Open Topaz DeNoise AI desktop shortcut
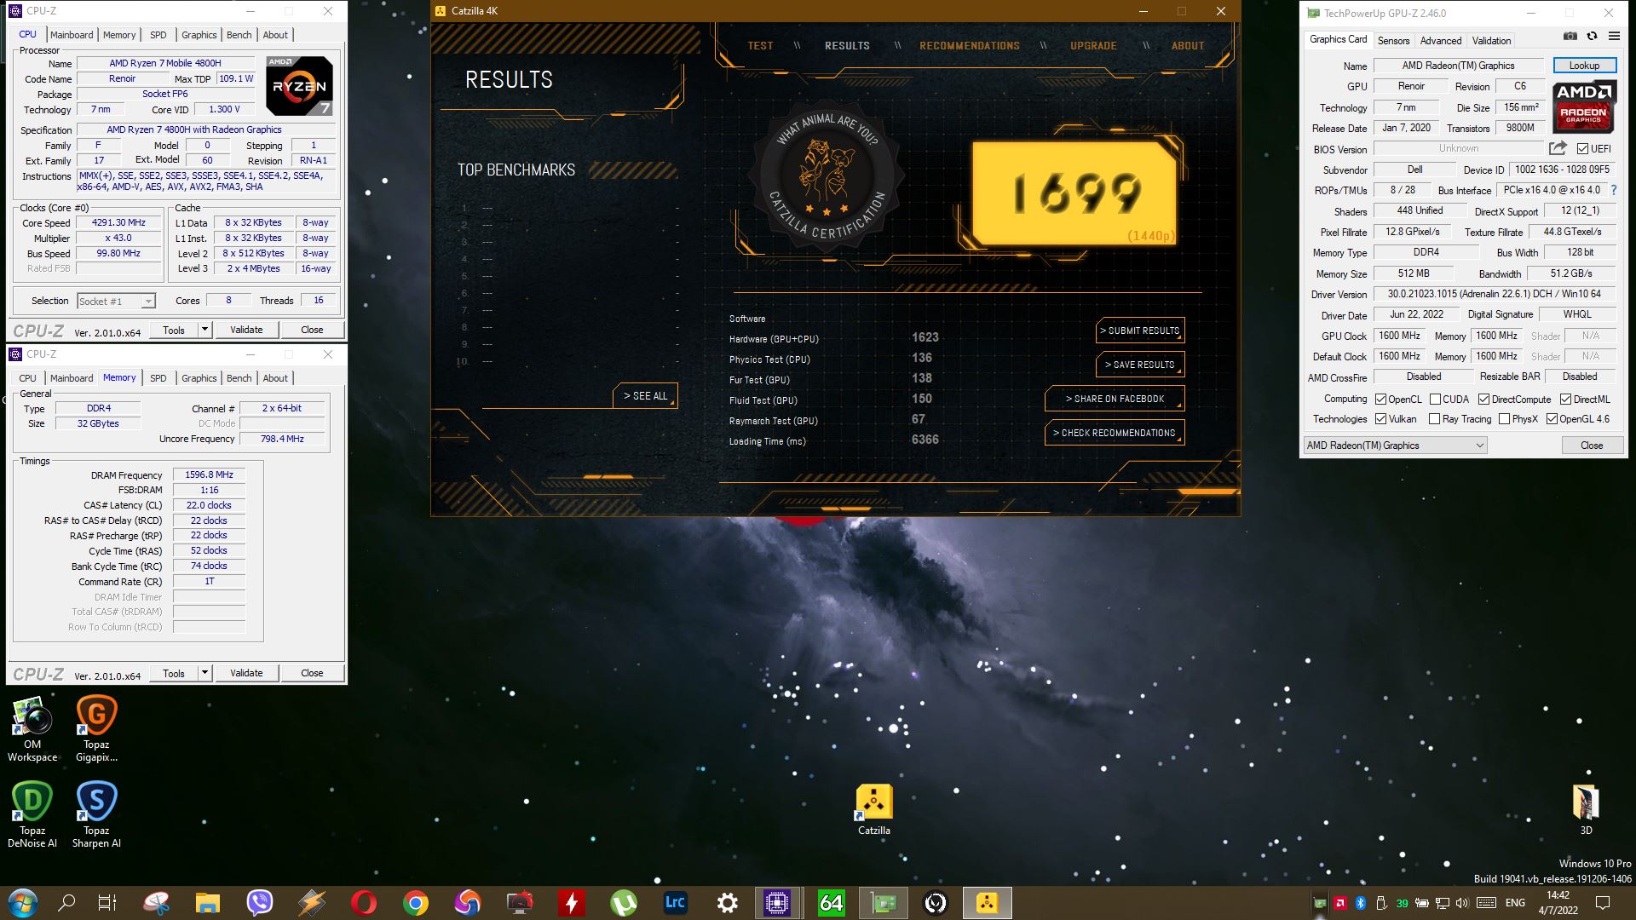This screenshot has height=920, width=1636. click(x=32, y=815)
